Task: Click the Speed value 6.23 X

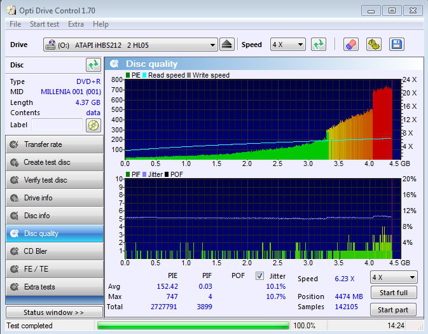Action: [345, 279]
